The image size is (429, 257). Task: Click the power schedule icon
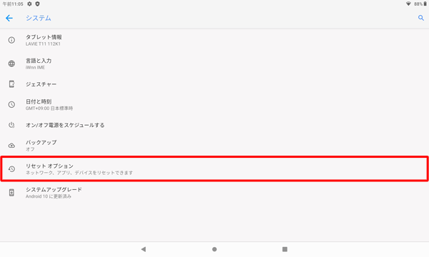coord(11,125)
